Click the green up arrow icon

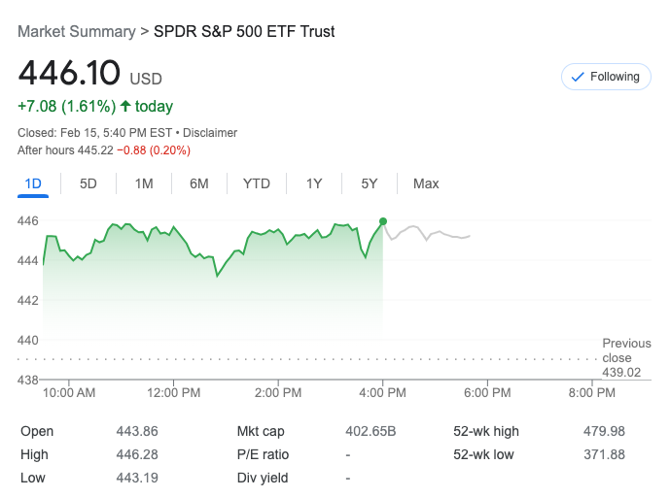125,106
